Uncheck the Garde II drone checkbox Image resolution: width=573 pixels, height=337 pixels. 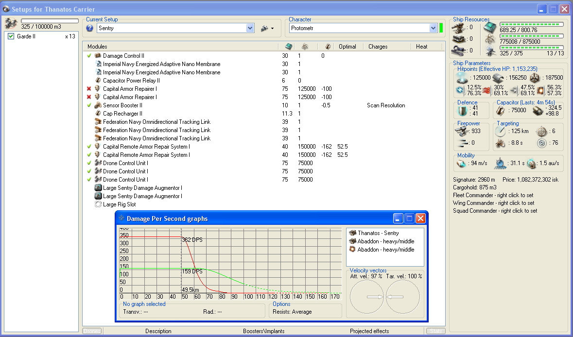click(11, 36)
